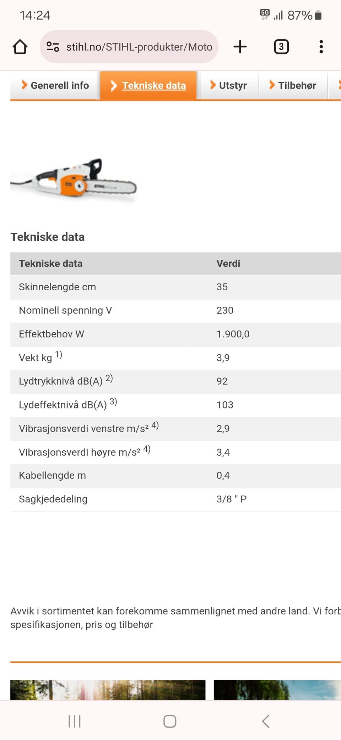The image size is (341, 740).
Task: Open site info icon in address bar
Action: (53, 47)
